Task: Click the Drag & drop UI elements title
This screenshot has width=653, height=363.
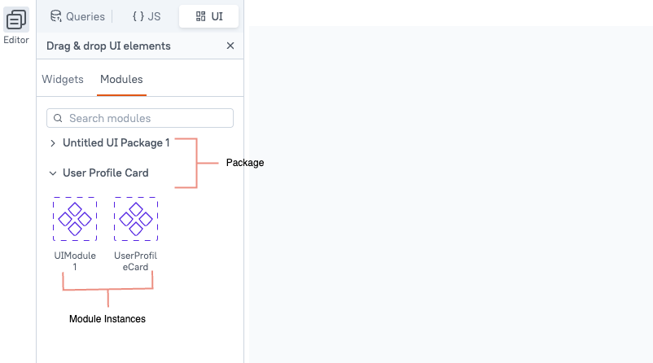Action: [x=108, y=46]
